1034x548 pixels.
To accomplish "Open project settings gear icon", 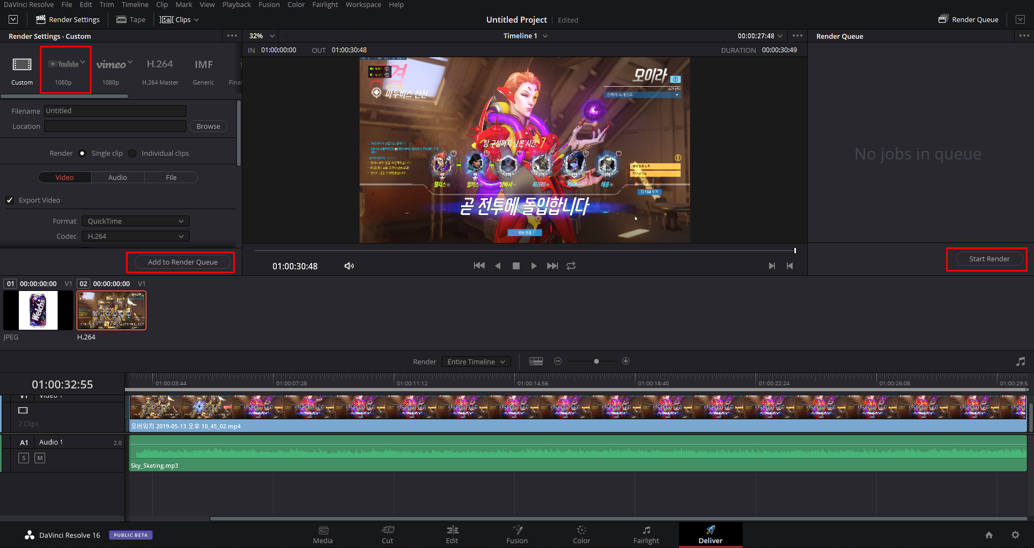I will point(1015,535).
